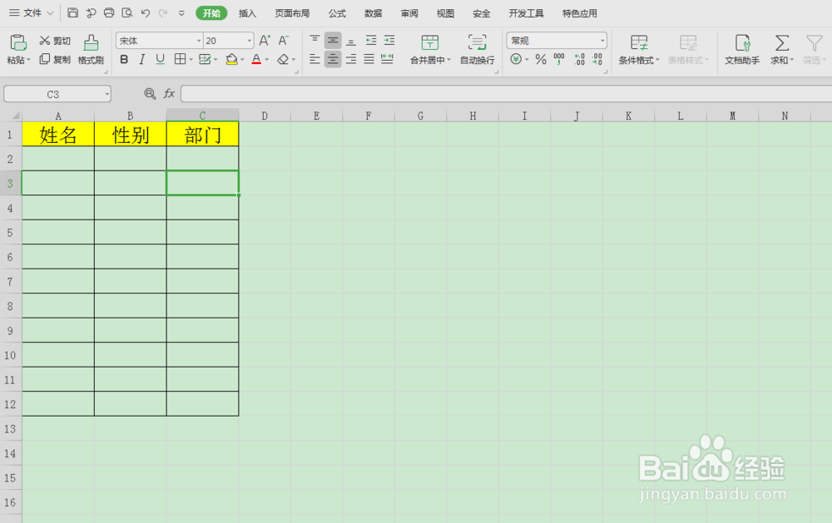Expand the quick access toolbar customize arrow
Screen dimensions: 832x523
(x=181, y=13)
